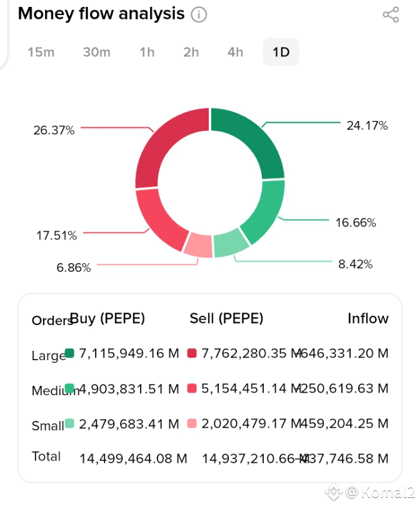This screenshot has width=420, height=508.
Task: Choose the 1h timeframe tab
Action: pos(147,52)
